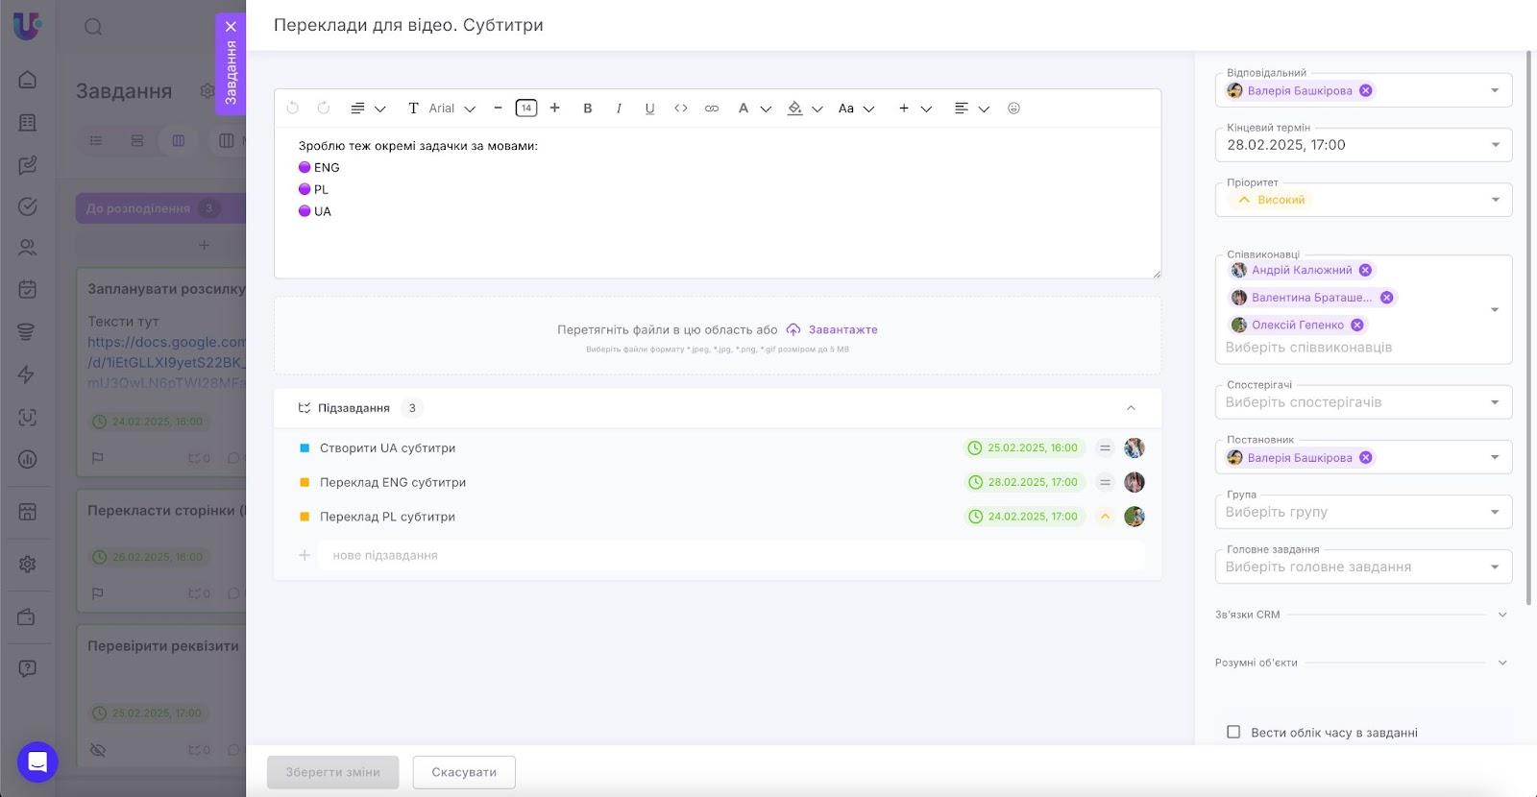
Task: Close the Завдання side panel tab
Action: [231, 27]
